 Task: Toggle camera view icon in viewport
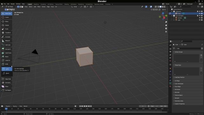[166, 28]
